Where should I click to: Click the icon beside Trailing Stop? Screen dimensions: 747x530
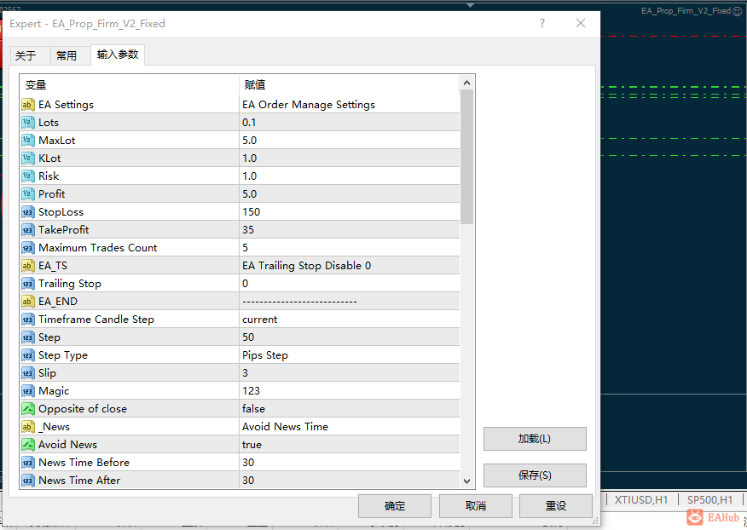click(x=27, y=284)
